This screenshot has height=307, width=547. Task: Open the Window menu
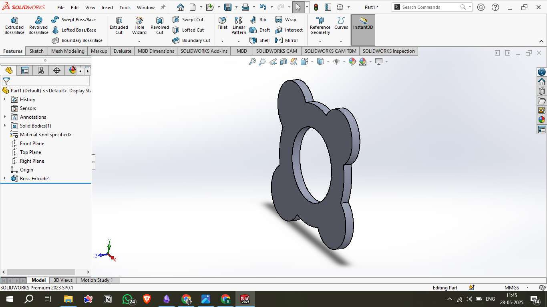146,8
